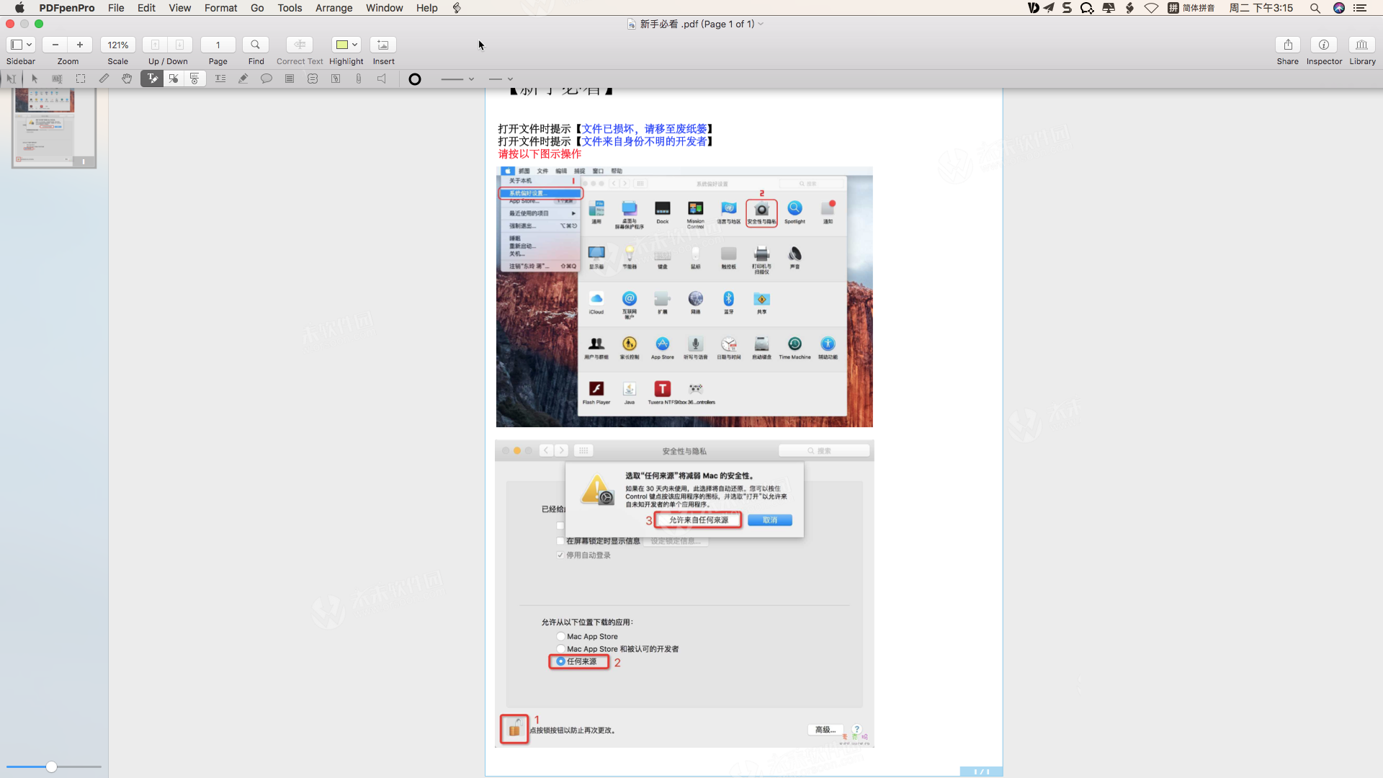Screen dimensions: 1383x778
Task: Expand the document title dropdown chevron
Action: coord(761,24)
